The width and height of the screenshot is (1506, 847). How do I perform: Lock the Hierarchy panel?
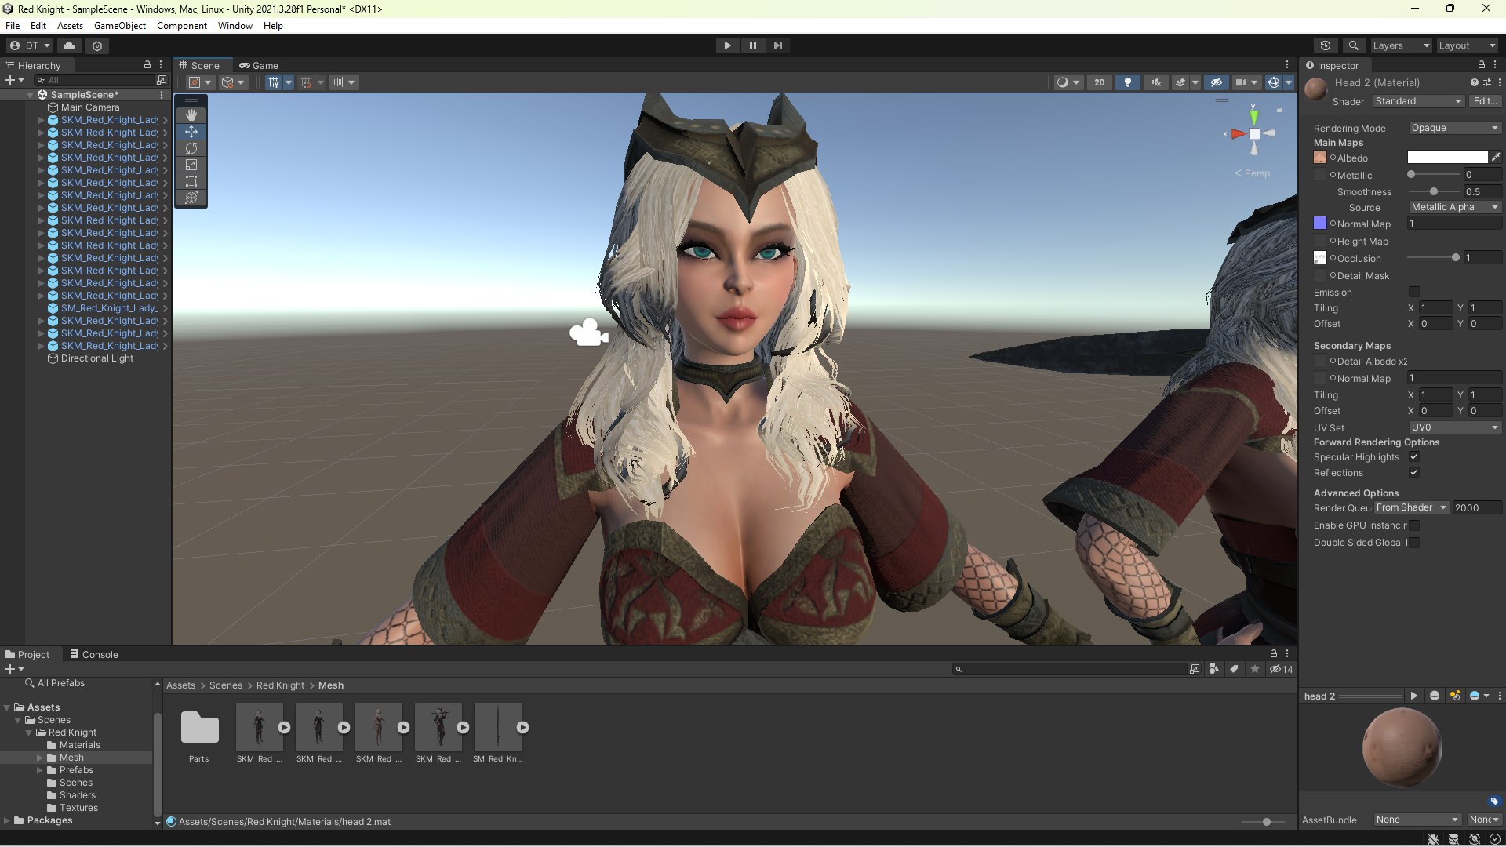(x=147, y=65)
